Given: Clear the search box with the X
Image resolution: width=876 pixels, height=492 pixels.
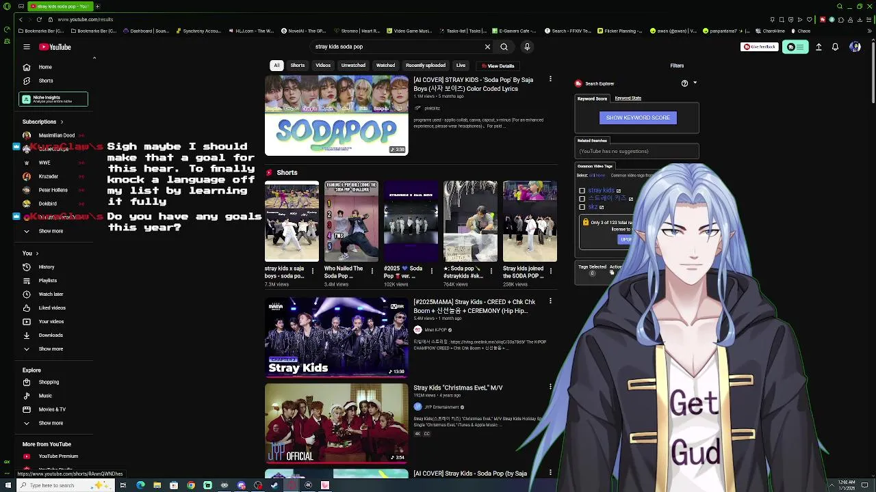Looking at the screenshot, I should [x=487, y=47].
